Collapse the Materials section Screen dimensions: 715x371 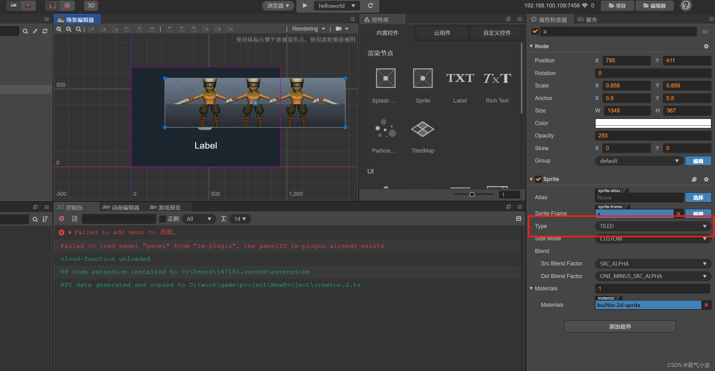(x=531, y=289)
